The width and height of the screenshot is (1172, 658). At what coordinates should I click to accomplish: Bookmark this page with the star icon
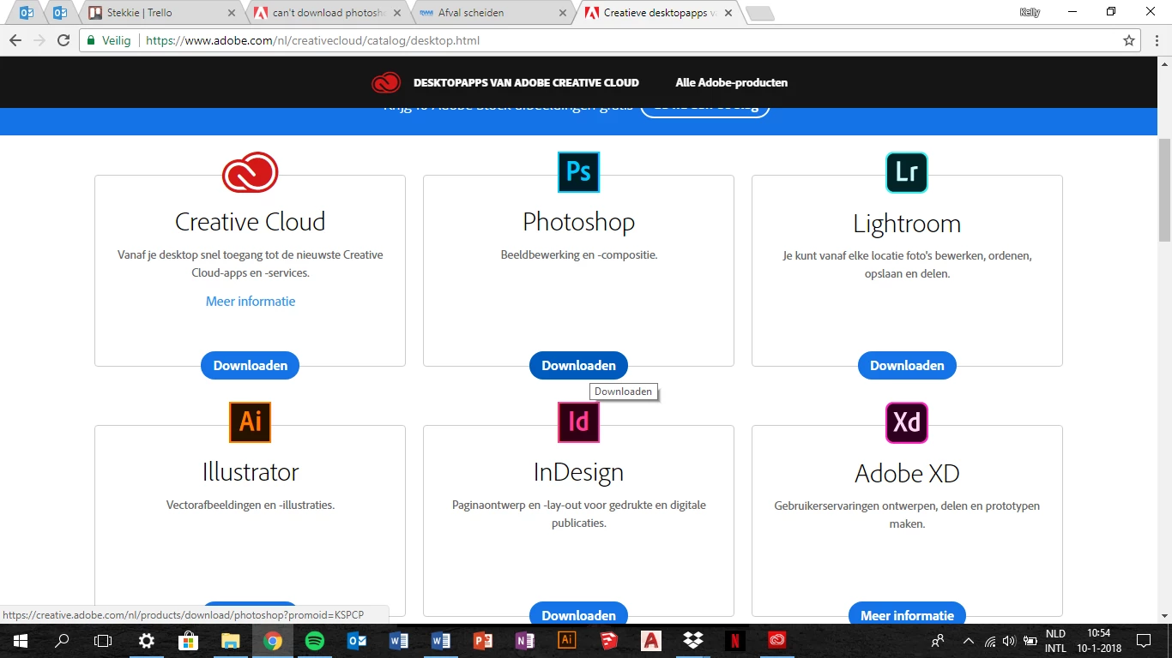click(1129, 40)
